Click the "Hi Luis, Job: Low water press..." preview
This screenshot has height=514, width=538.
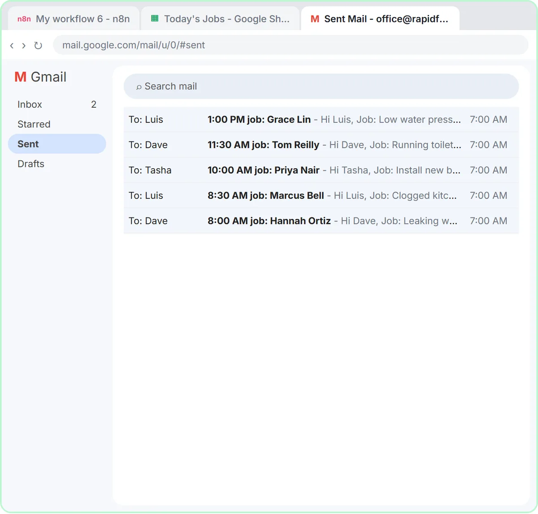[390, 120]
